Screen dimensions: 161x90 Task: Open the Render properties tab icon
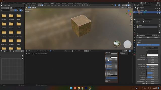pos(134,25)
